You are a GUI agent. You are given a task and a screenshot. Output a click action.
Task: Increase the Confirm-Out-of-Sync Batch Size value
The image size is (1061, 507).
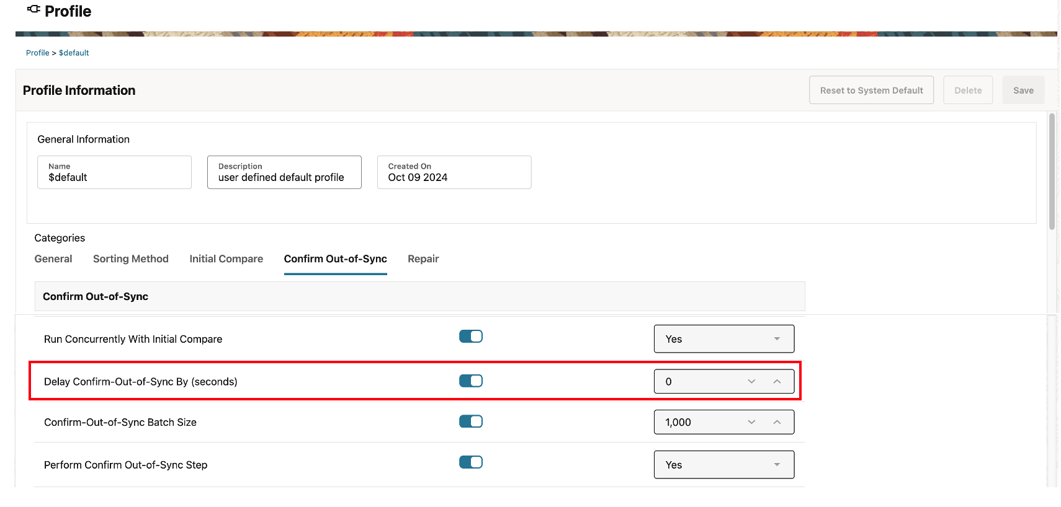point(777,422)
